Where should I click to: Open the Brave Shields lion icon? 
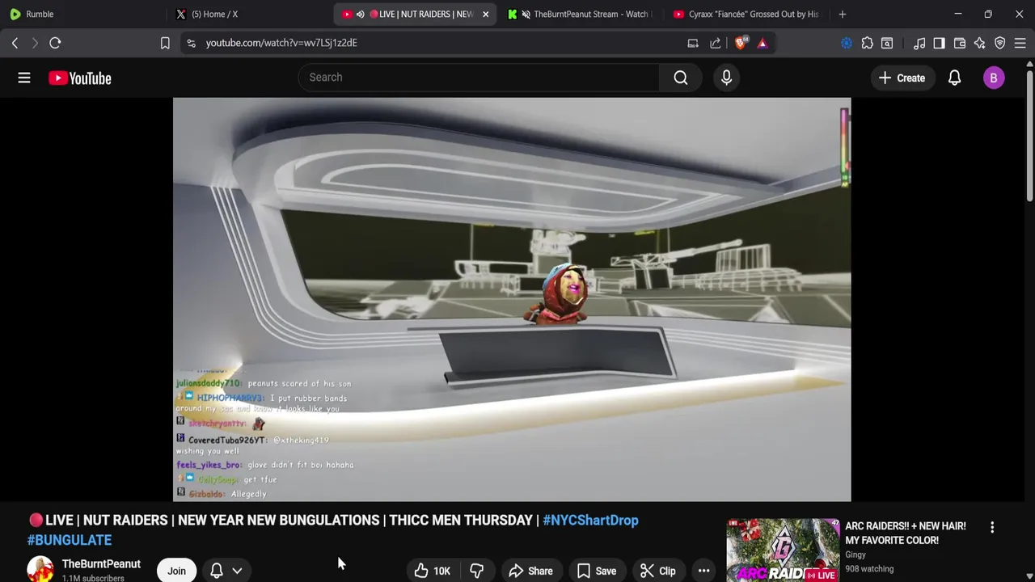(741, 43)
